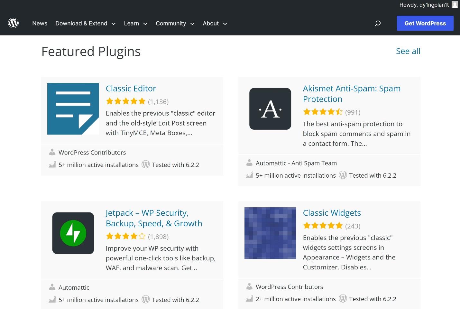Viewport: 460px width, 309px height.
Task: Expand the Learn menu
Action: coord(135,23)
